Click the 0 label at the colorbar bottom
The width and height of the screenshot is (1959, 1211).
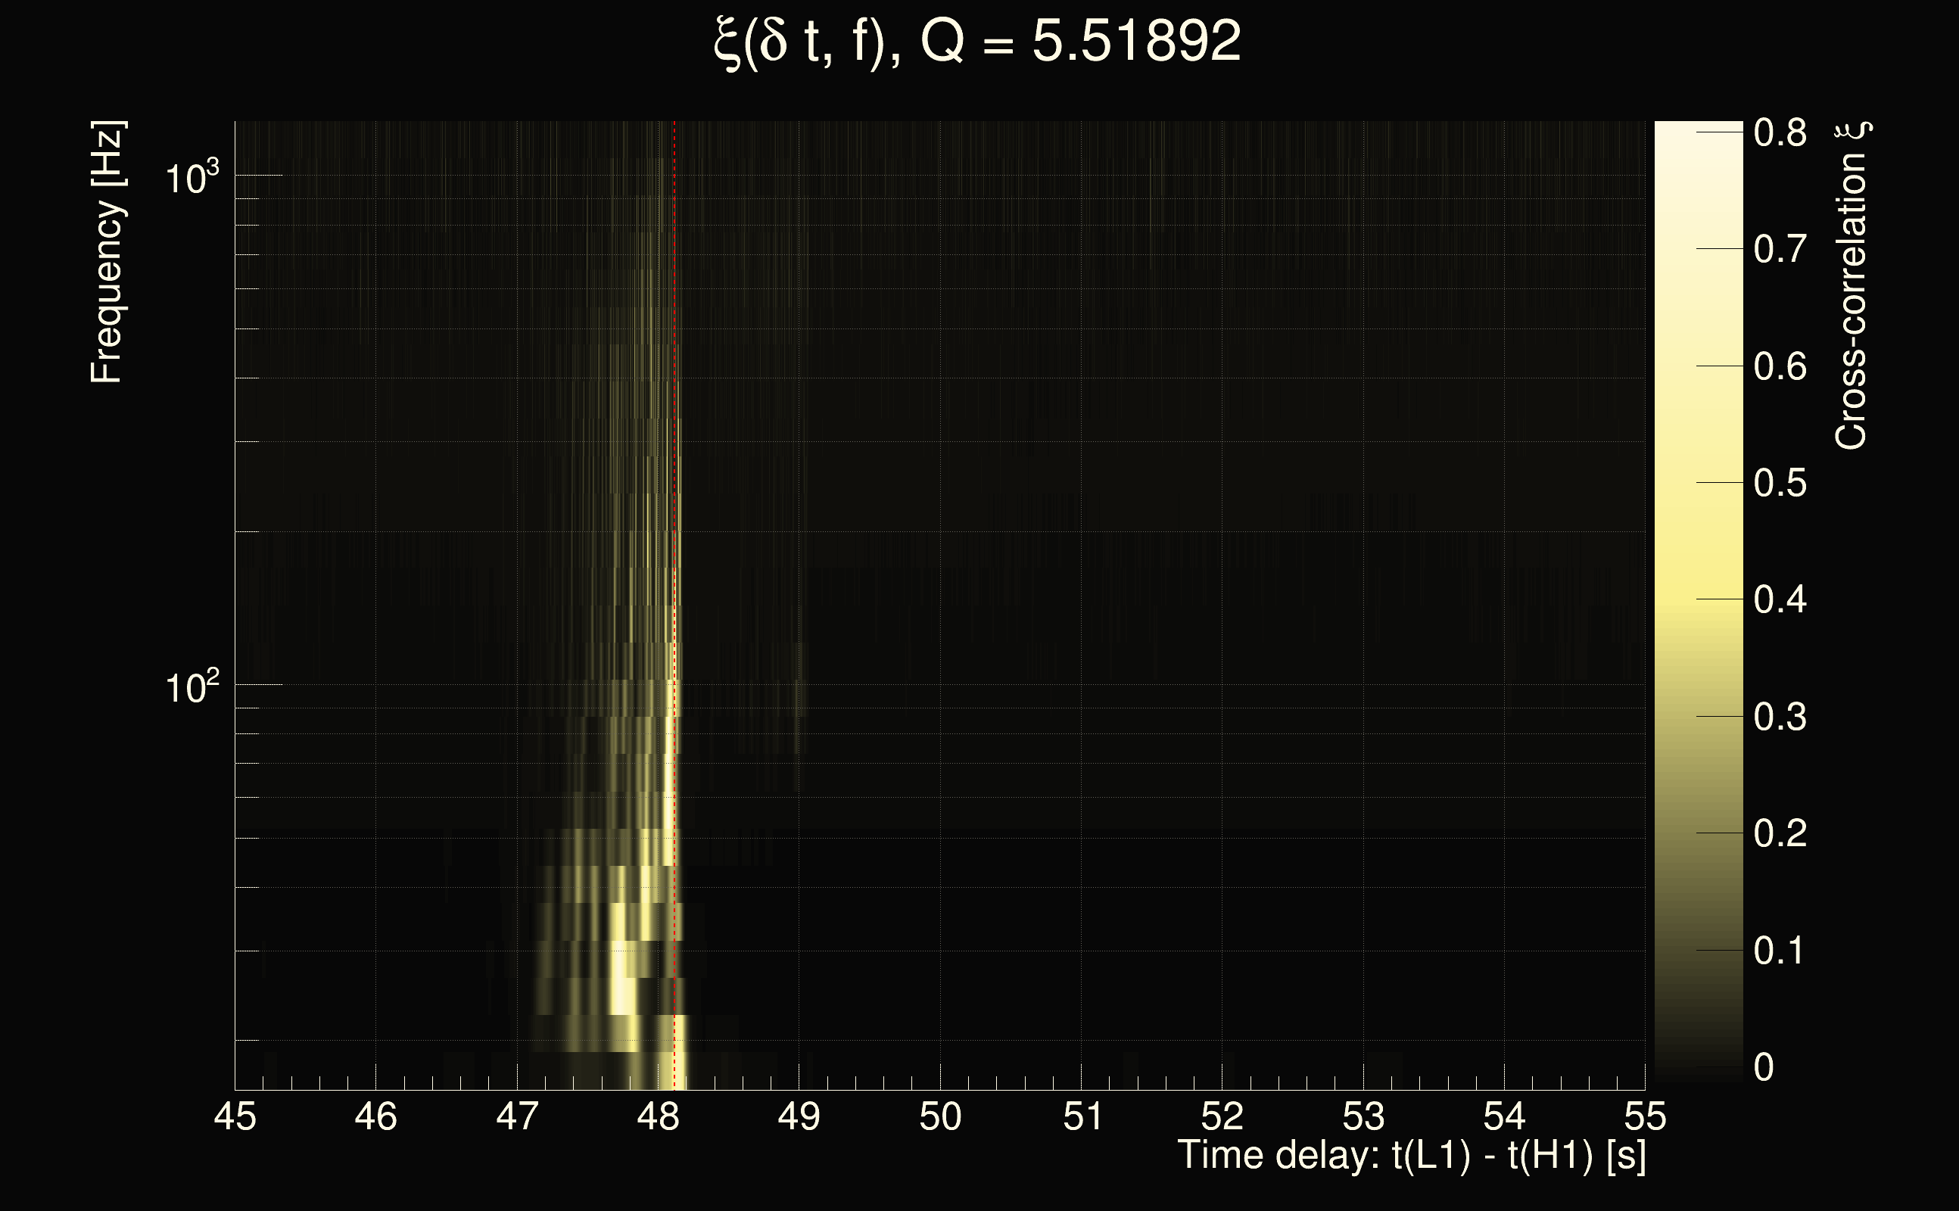tap(1763, 1068)
